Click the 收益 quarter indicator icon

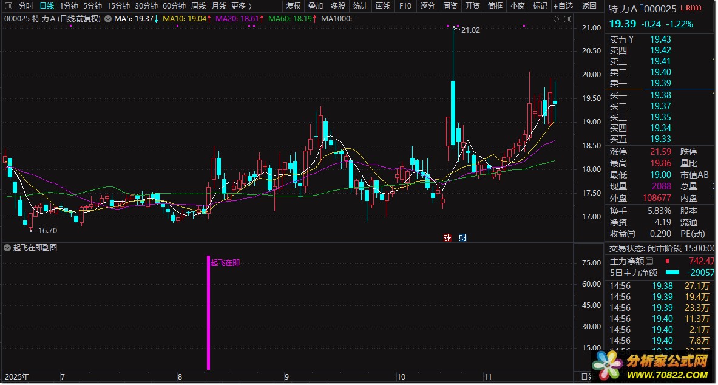tap(632, 234)
